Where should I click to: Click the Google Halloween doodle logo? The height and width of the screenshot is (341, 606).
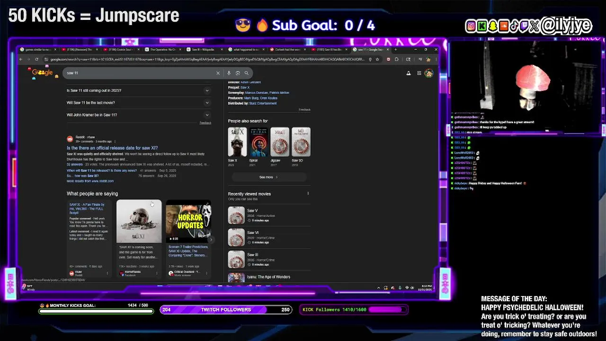[42, 72]
